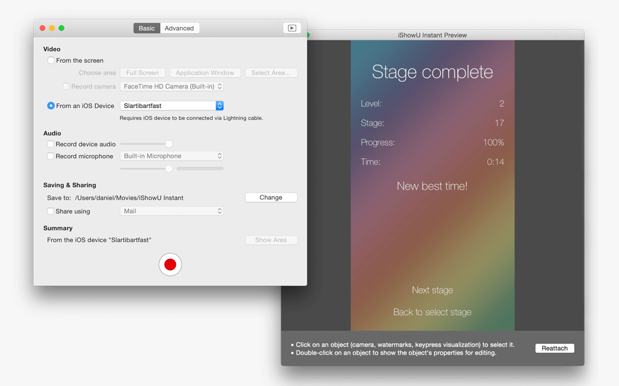Open the Slartibartfast device dropdown

pyautogui.click(x=172, y=106)
